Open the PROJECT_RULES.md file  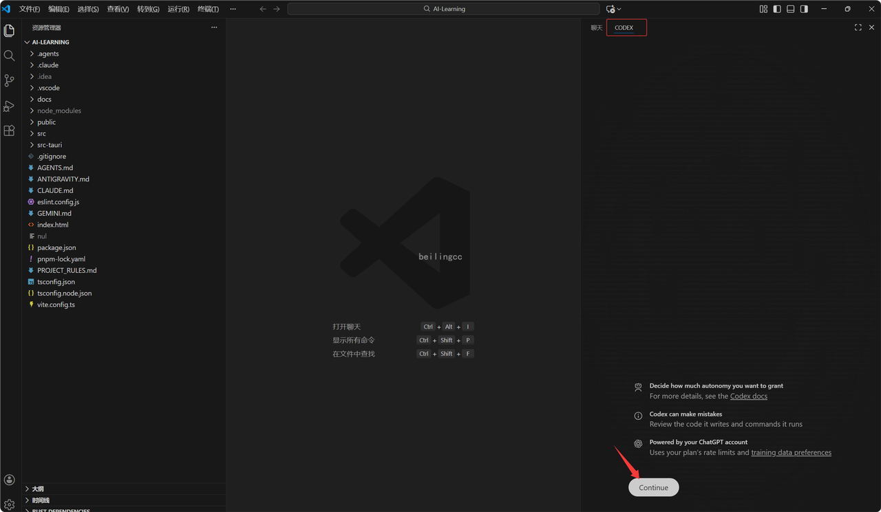pos(67,270)
